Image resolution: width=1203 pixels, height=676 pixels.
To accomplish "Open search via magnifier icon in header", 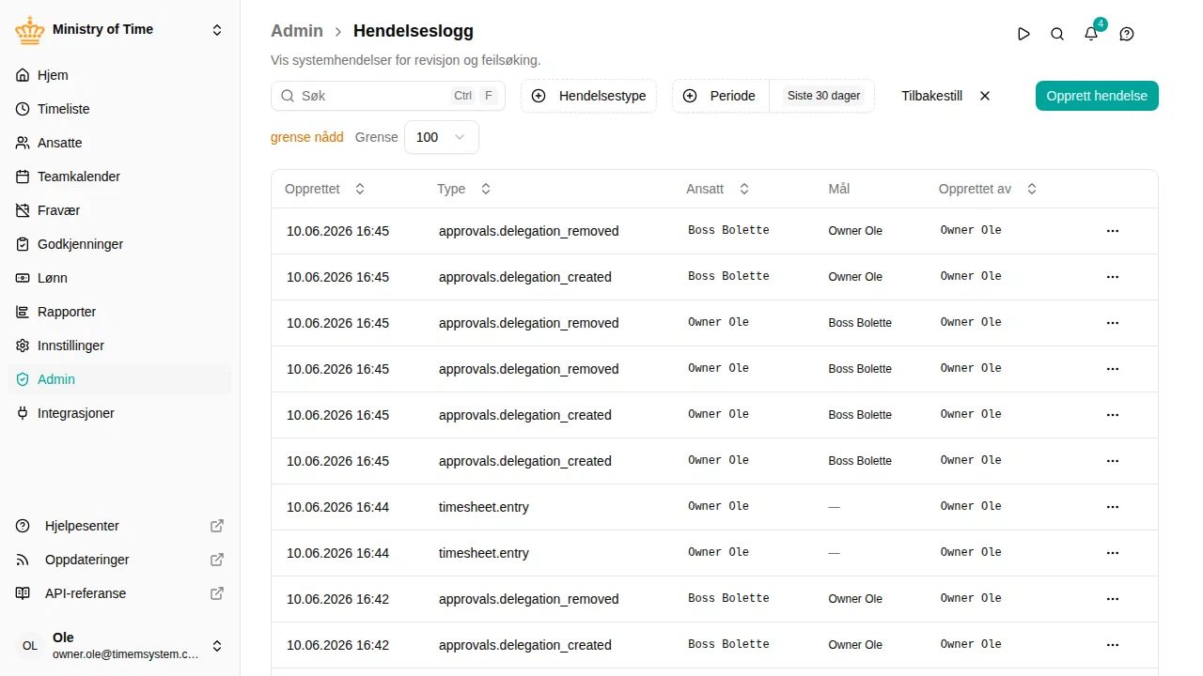I will click(x=1057, y=34).
